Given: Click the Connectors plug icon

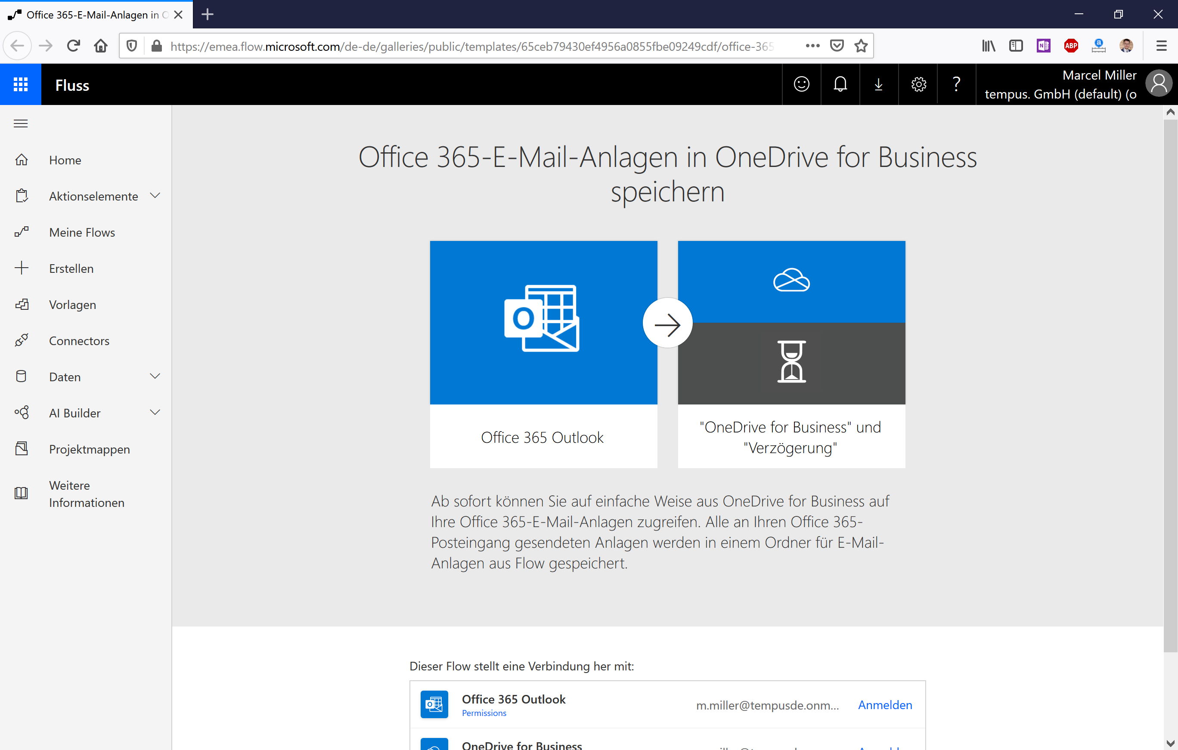Looking at the screenshot, I should [x=22, y=340].
